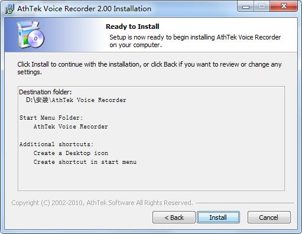Click the destination path D:\安装\AthTek Voice Recorder
Screen dimensions: 302x234
click(76, 100)
